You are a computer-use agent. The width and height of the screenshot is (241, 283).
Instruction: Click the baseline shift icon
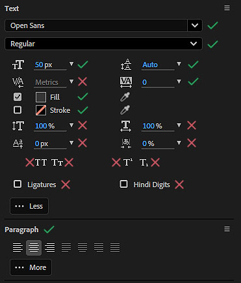point(18,143)
